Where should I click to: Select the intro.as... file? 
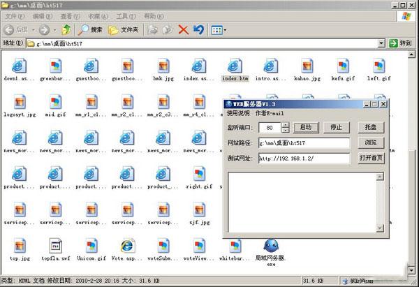pos(271,70)
